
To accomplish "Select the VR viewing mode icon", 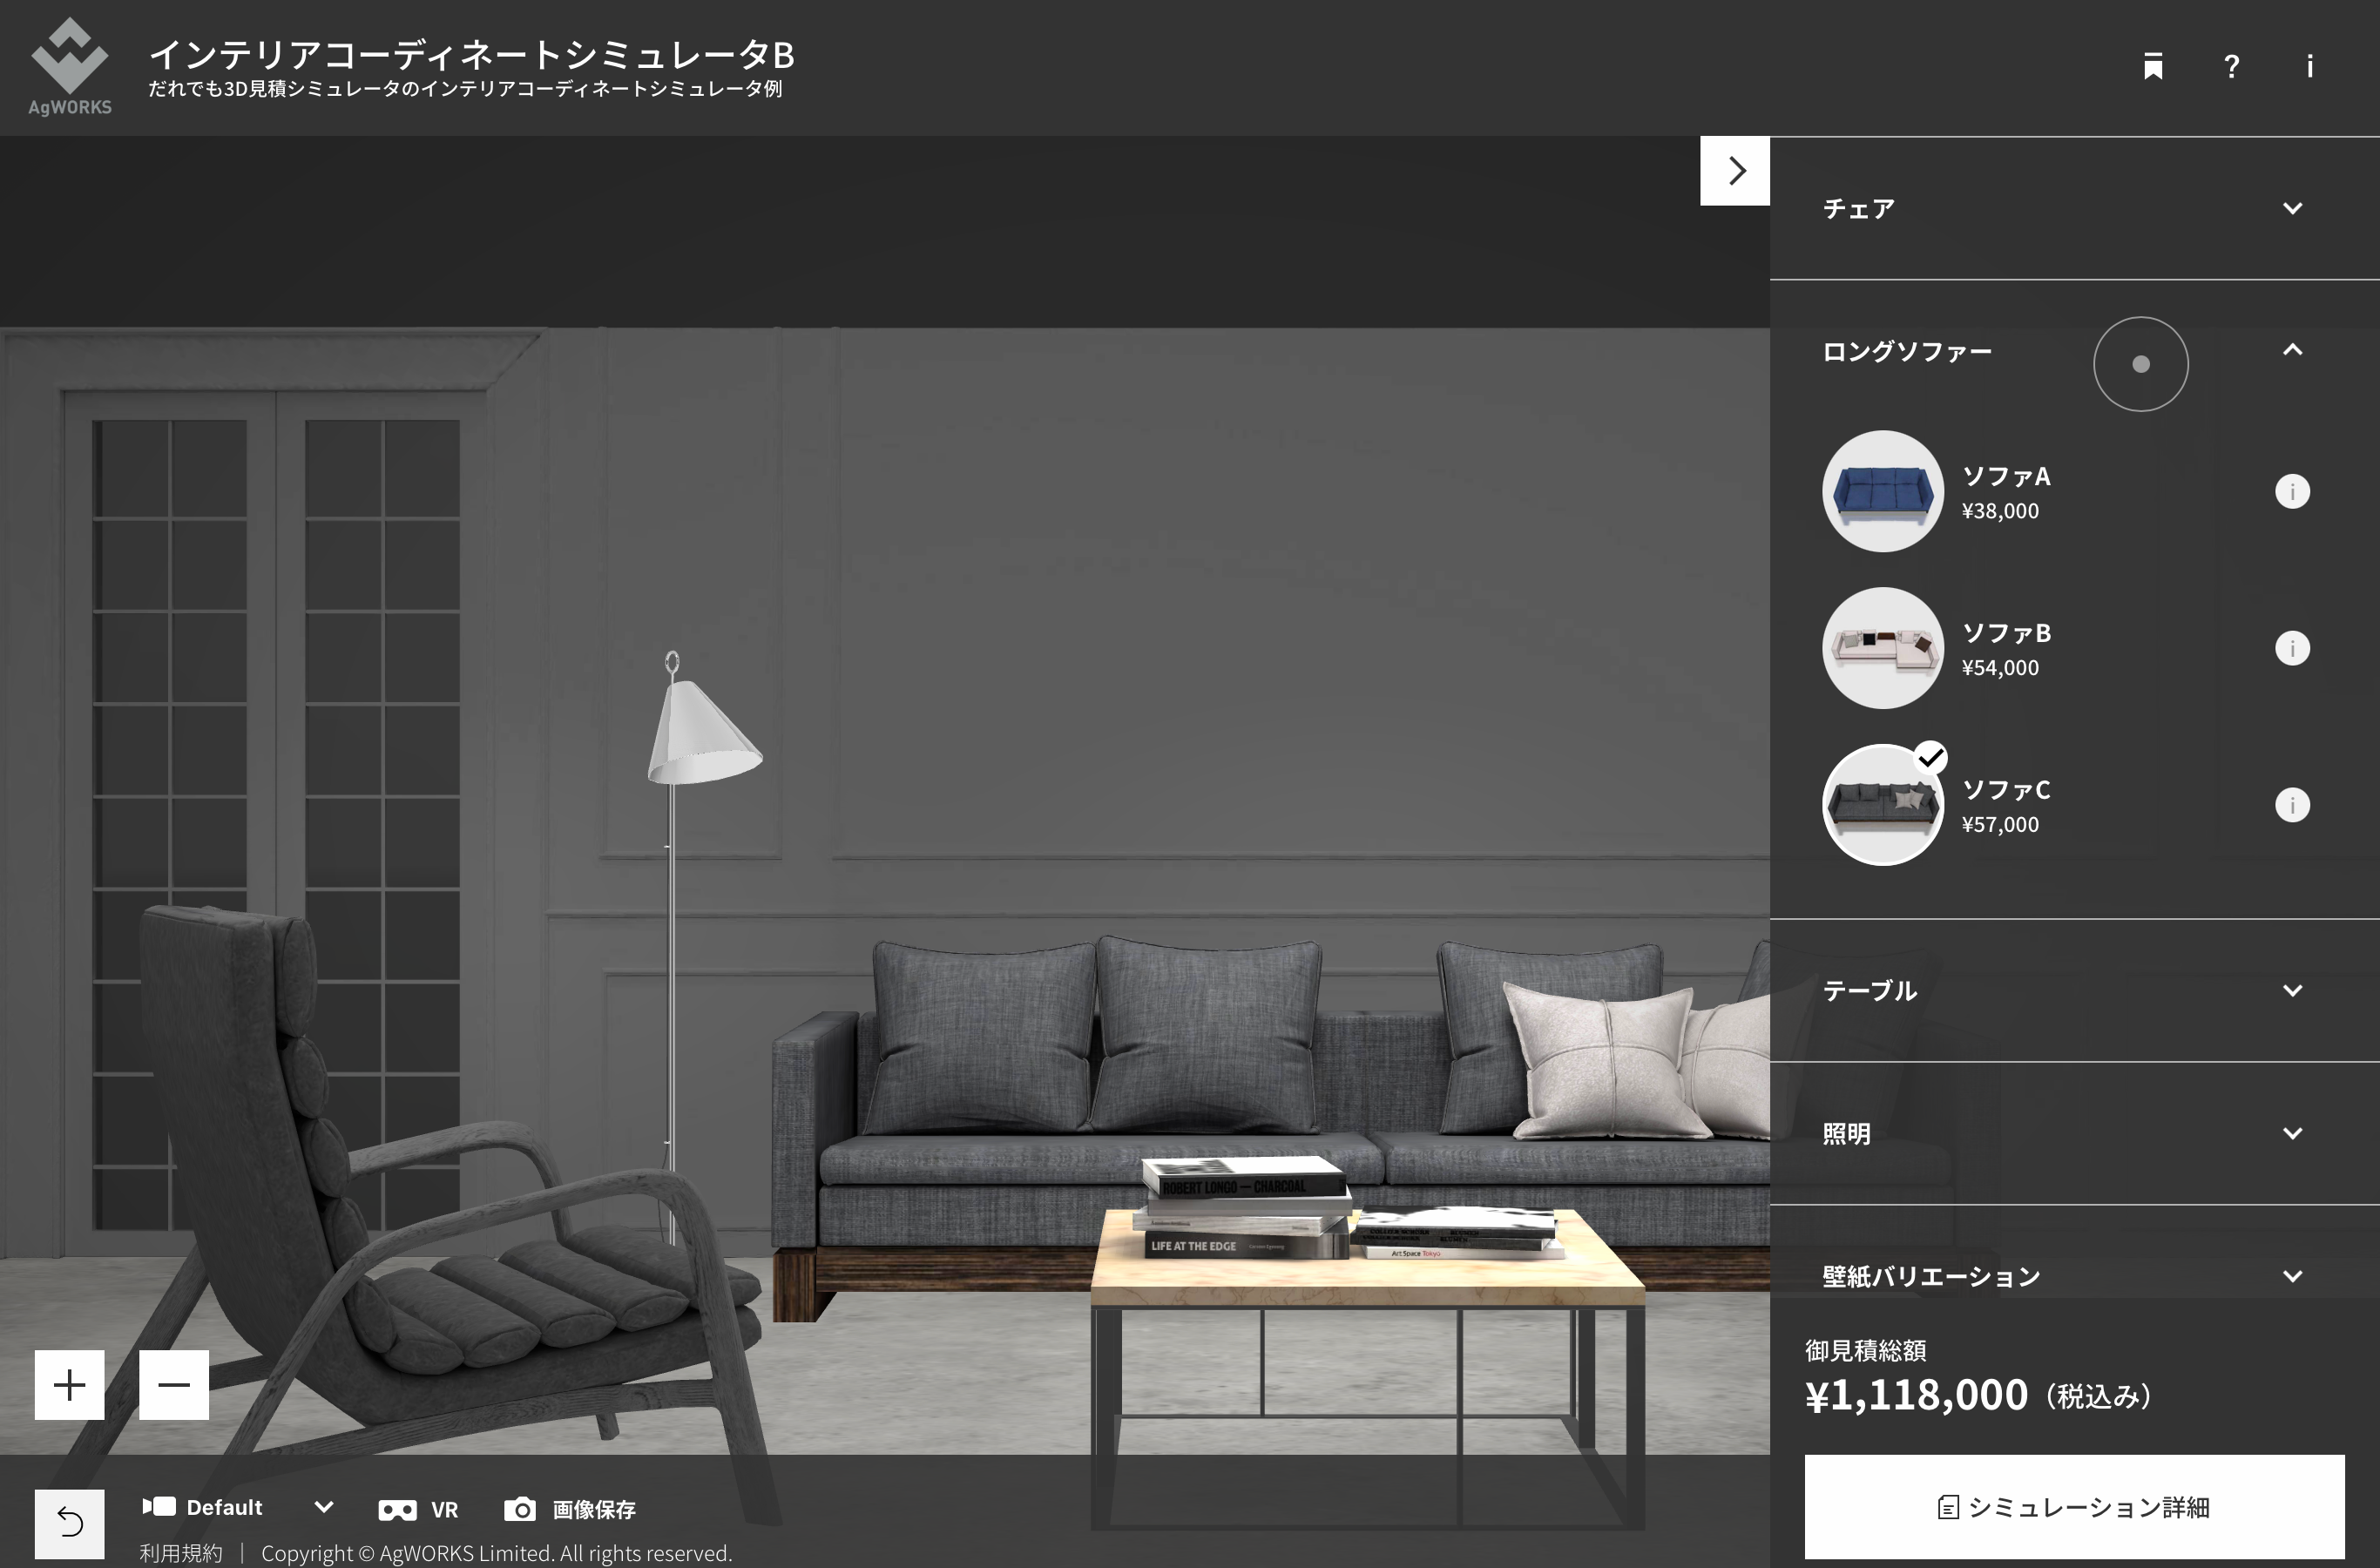I will 398,1509.
